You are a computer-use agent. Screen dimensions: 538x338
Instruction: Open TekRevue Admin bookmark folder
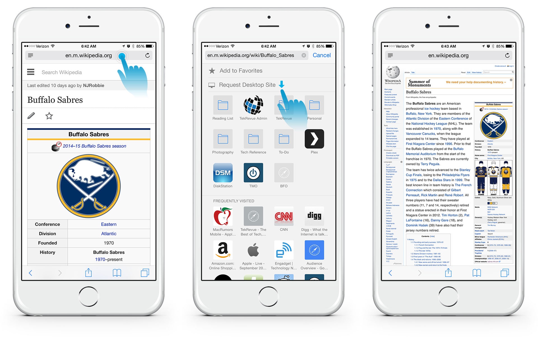pos(253,109)
